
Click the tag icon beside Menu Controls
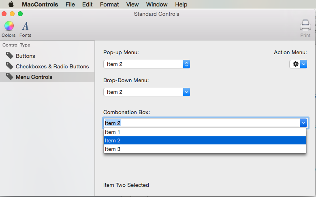9,76
